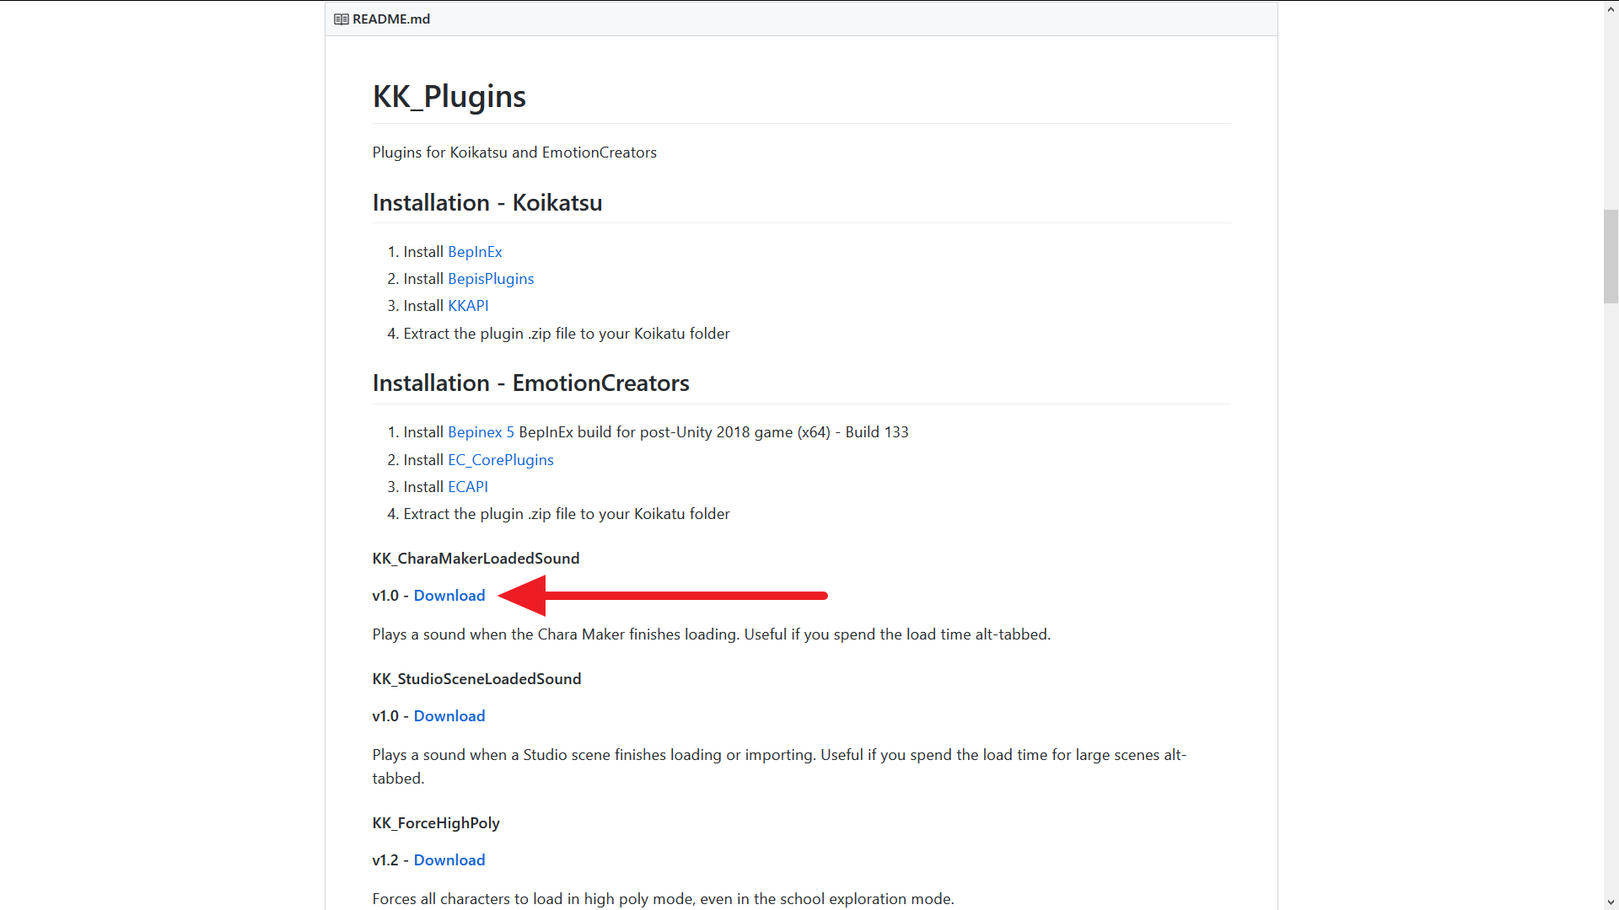Screen dimensions: 1619x910
Task: Open the Bepinex 5 link
Action: point(481,432)
